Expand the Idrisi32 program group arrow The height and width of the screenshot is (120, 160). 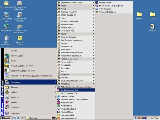(x=93, y=34)
